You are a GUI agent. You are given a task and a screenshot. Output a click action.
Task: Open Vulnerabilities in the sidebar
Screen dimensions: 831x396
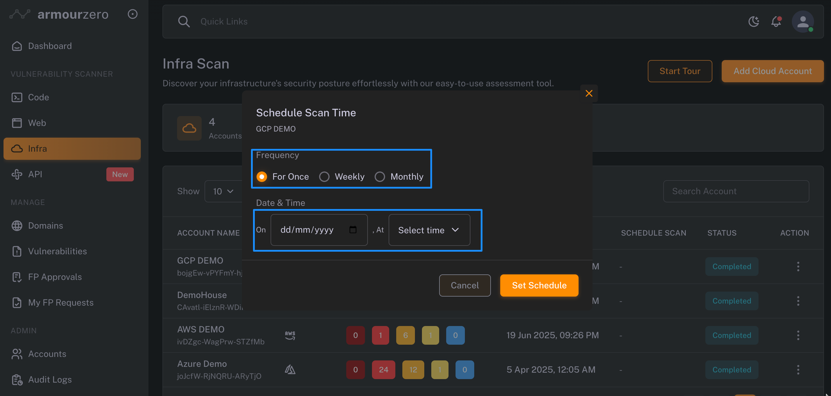click(57, 251)
